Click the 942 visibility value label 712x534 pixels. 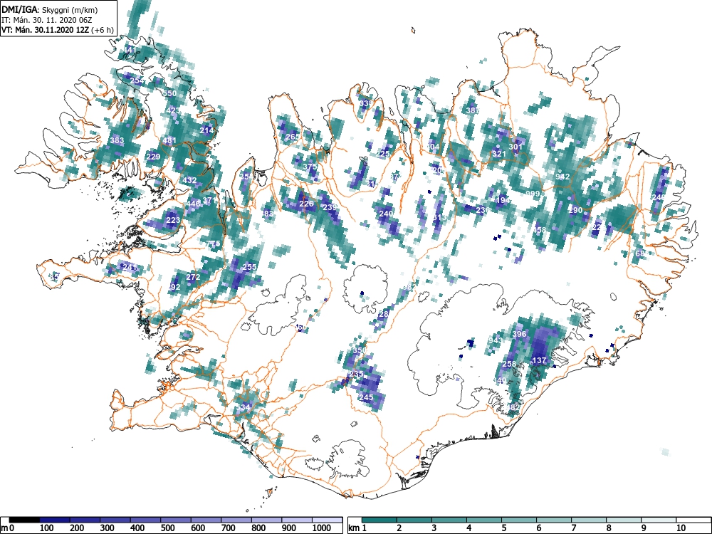562,177
